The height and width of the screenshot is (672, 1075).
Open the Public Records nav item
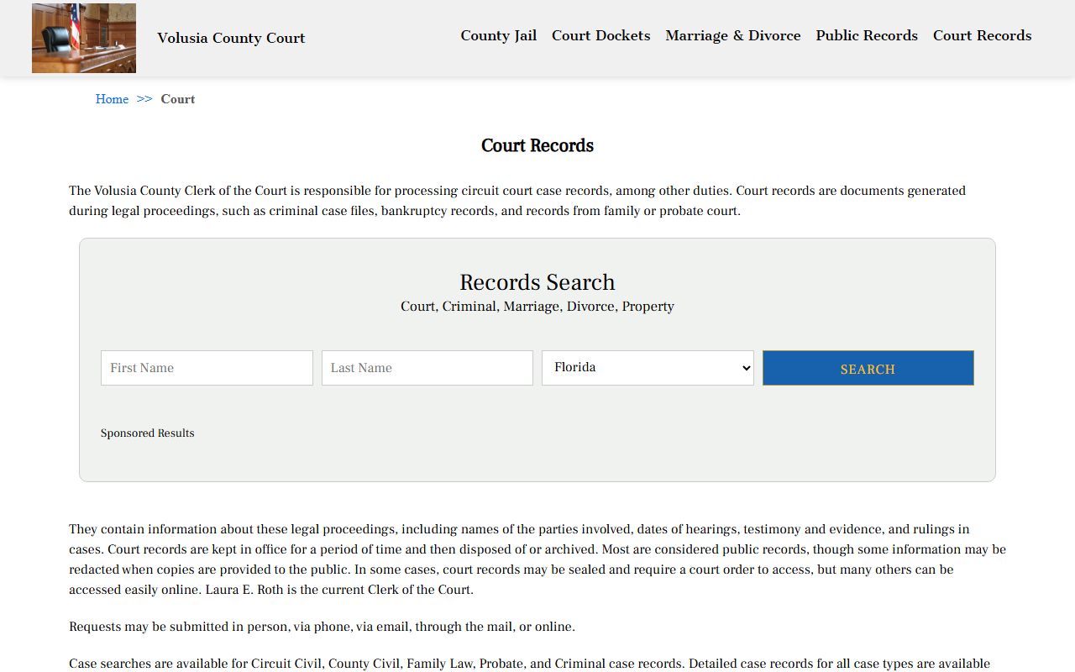click(x=867, y=35)
